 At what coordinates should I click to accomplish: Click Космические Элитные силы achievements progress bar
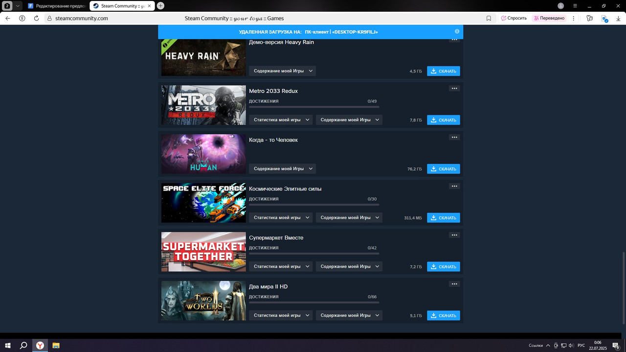tap(314, 204)
